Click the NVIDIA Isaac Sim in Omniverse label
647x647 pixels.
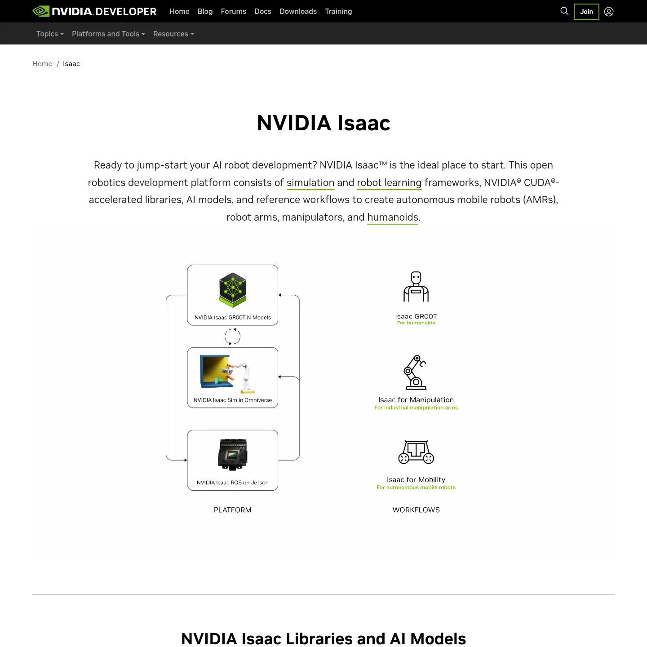click(x=233, y=400)
